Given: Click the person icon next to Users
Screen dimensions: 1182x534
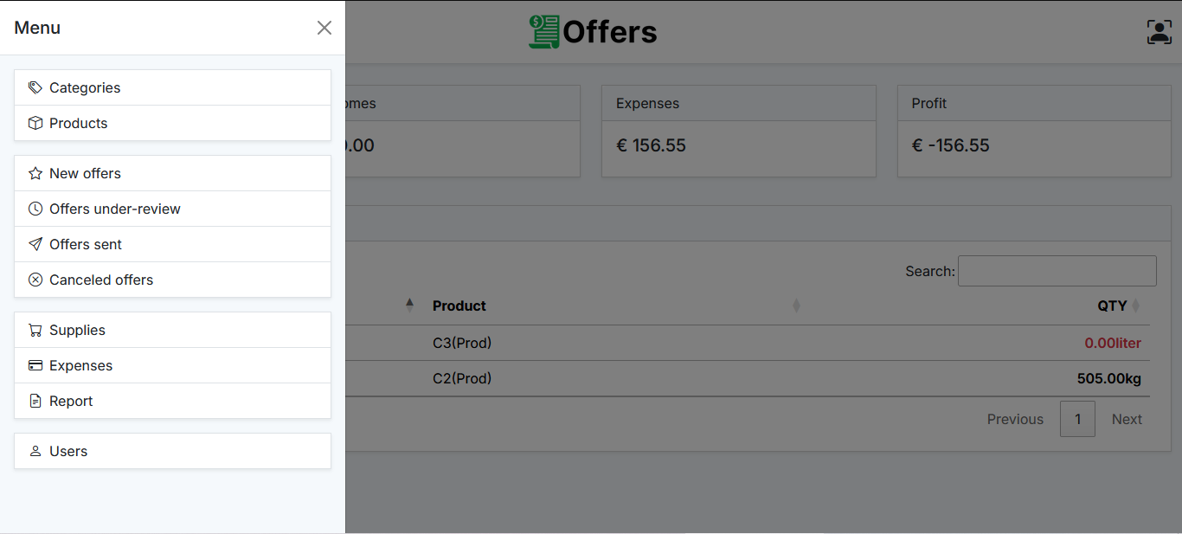Looking at the screenshot, I should pyautogui.click(x=35, y=451).
